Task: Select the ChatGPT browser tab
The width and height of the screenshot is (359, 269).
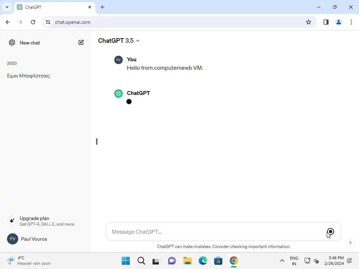Action: pos(55,7)
